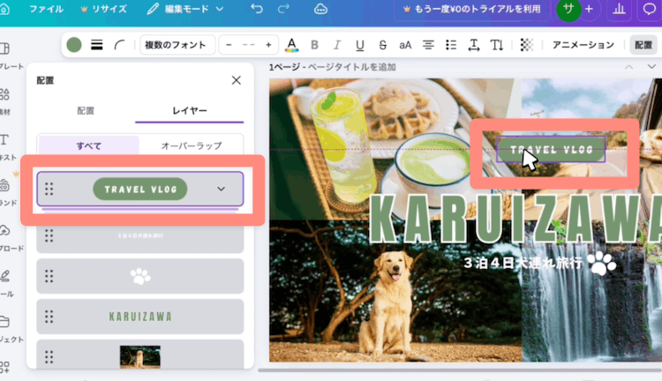Image resolution: width=662 pixels, height=381 pixels.
Task: Open the border style lines icon
Action: [97, 45]
